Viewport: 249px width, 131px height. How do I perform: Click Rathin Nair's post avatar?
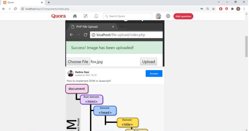coord(70,73)
